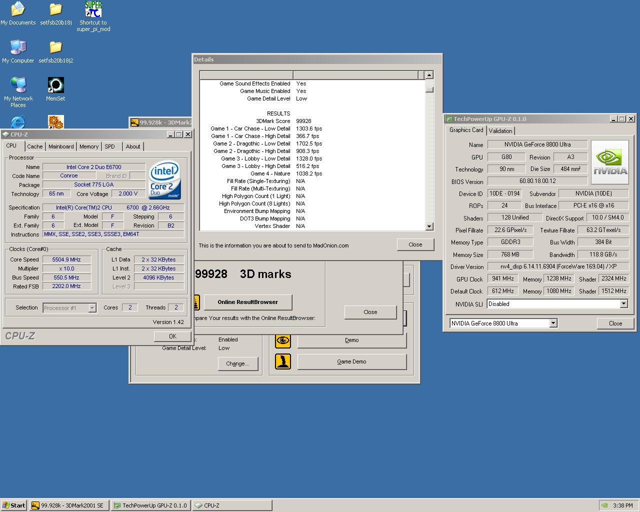640x512 pixels.
Task: Click the GPU Clock 941 MHz field
Action: click(x=503, y=278)
